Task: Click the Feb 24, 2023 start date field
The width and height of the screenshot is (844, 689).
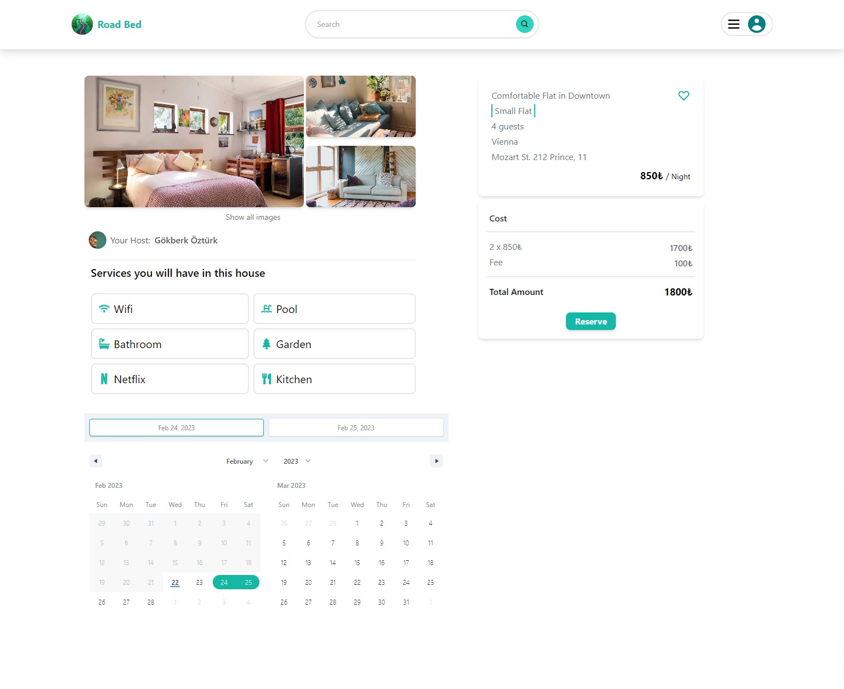Action: pyautogui.click(x=177, y=428)
